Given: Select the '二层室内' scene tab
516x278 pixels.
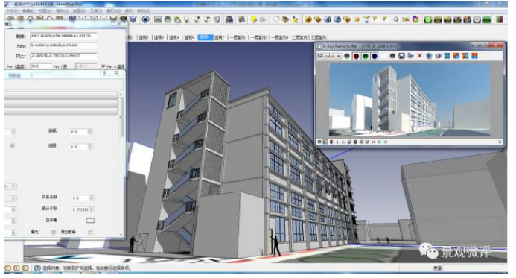Looking at the screenshot, I should (299, 37).
